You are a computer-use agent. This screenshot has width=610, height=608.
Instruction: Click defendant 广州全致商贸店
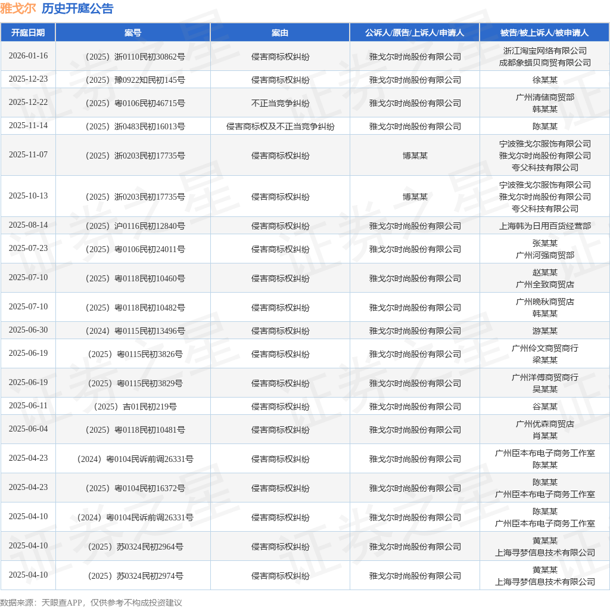pos(544,284)
